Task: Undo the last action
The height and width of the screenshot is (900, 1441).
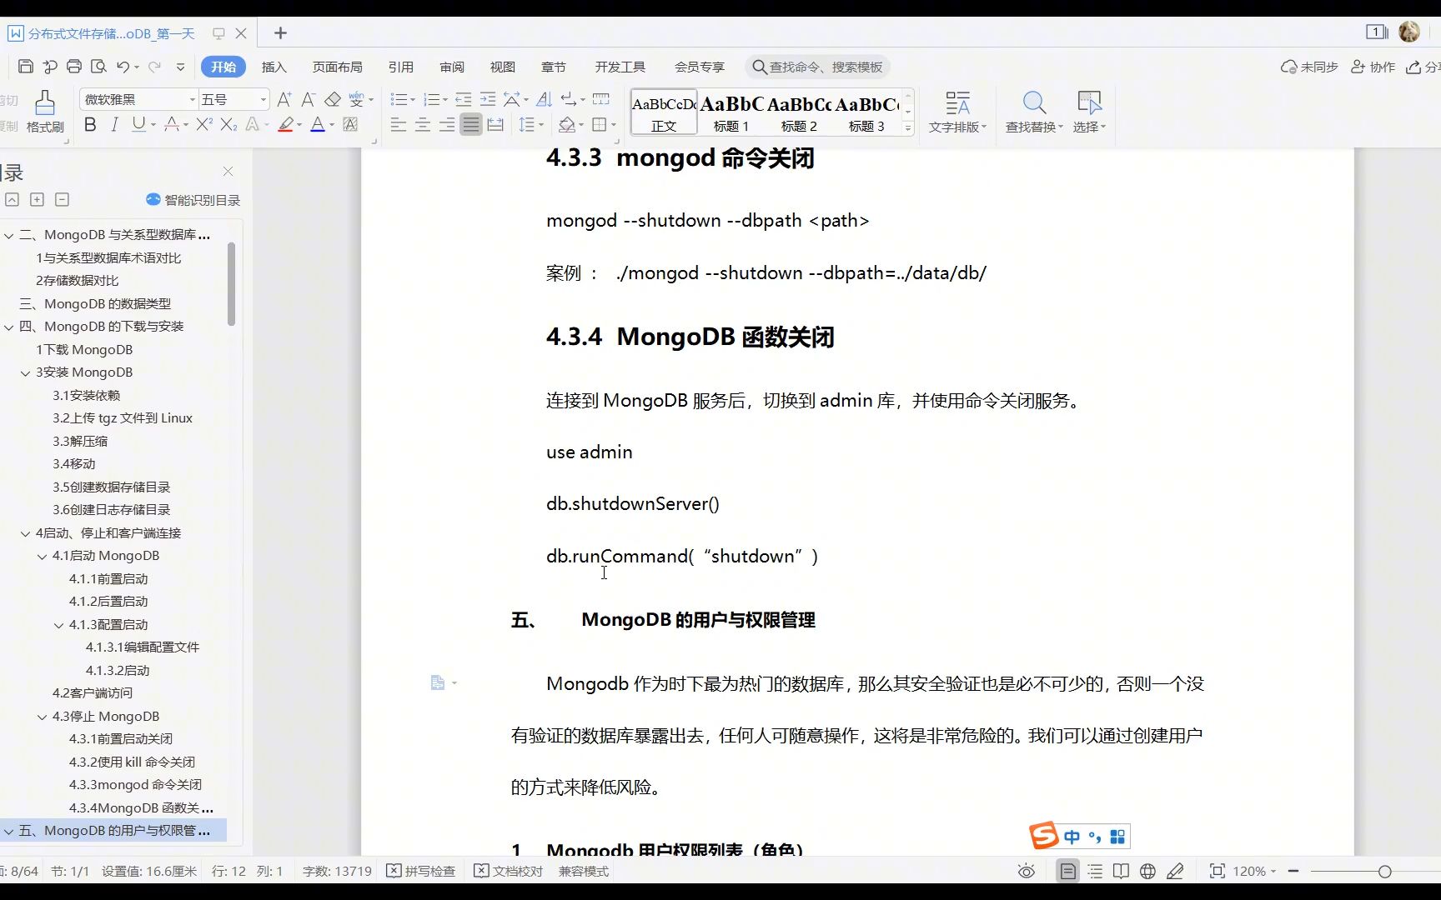Action: coord(123,67)
